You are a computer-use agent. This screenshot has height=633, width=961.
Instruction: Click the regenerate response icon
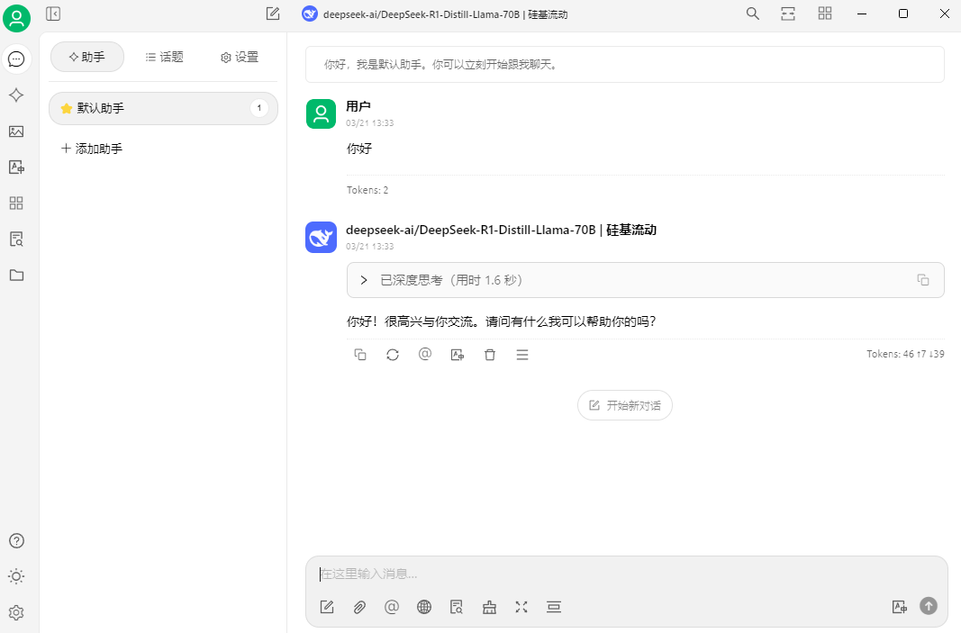(x=393, y=355)
